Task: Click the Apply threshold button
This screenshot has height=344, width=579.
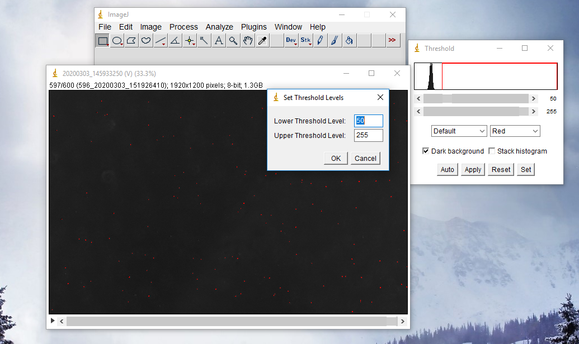Action: [473, 170]
